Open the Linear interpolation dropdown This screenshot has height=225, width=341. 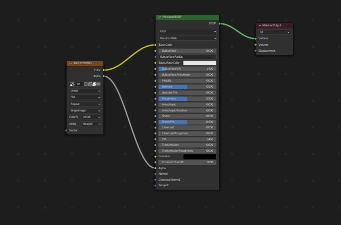click(85, 91)
